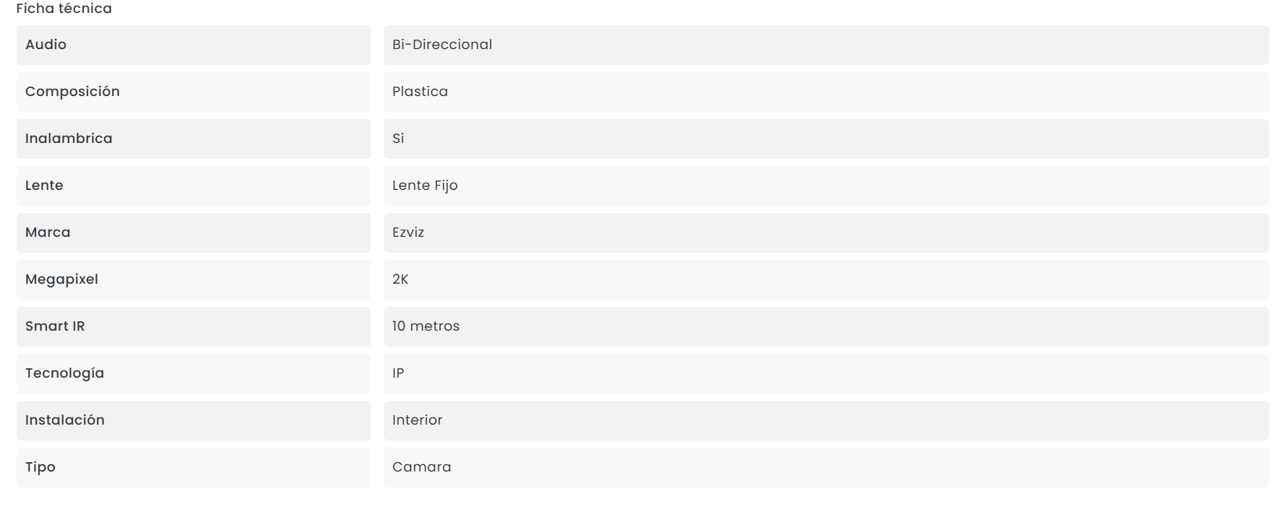Select the 10 metros value
The height and width of the screenshot is (512, 1280).
(426, 326)
